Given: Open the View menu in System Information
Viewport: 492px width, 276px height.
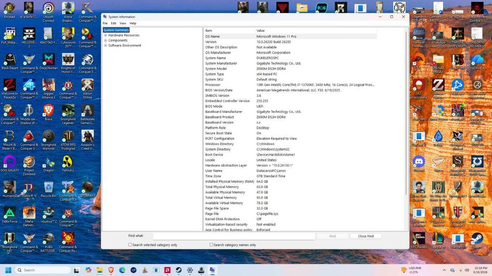Looking at the screenshot, I should point(123,23).
